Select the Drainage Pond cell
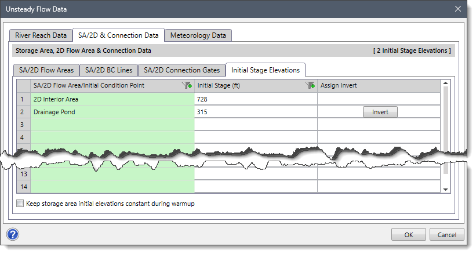 click(112, 112)
